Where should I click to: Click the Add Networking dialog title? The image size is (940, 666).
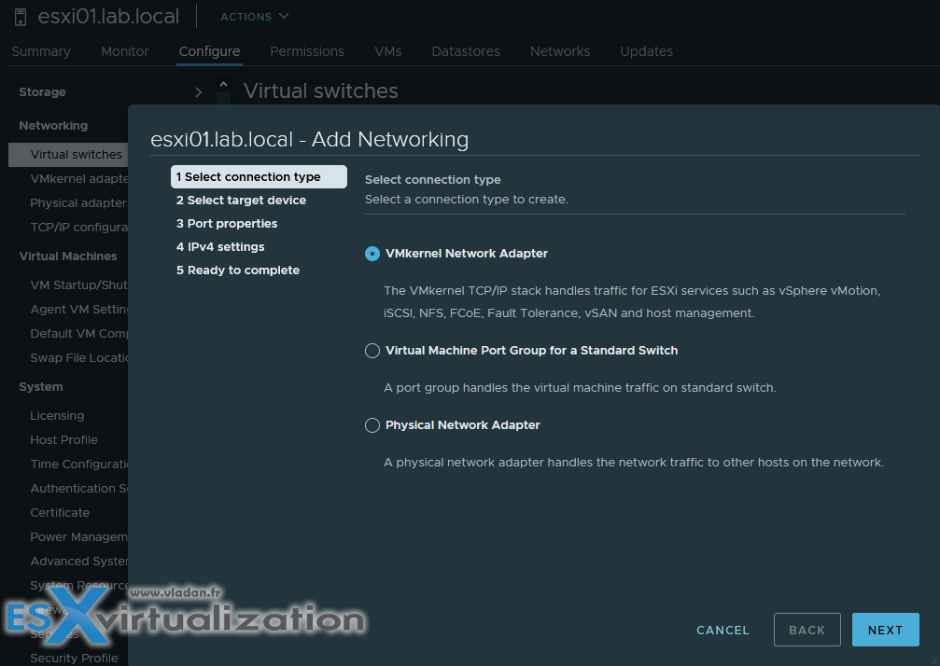tap(309, 139)
